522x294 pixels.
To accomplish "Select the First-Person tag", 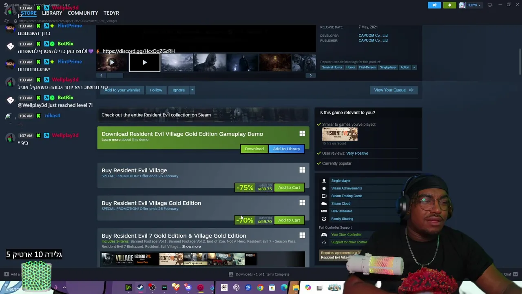I will (x=367, y=67).
